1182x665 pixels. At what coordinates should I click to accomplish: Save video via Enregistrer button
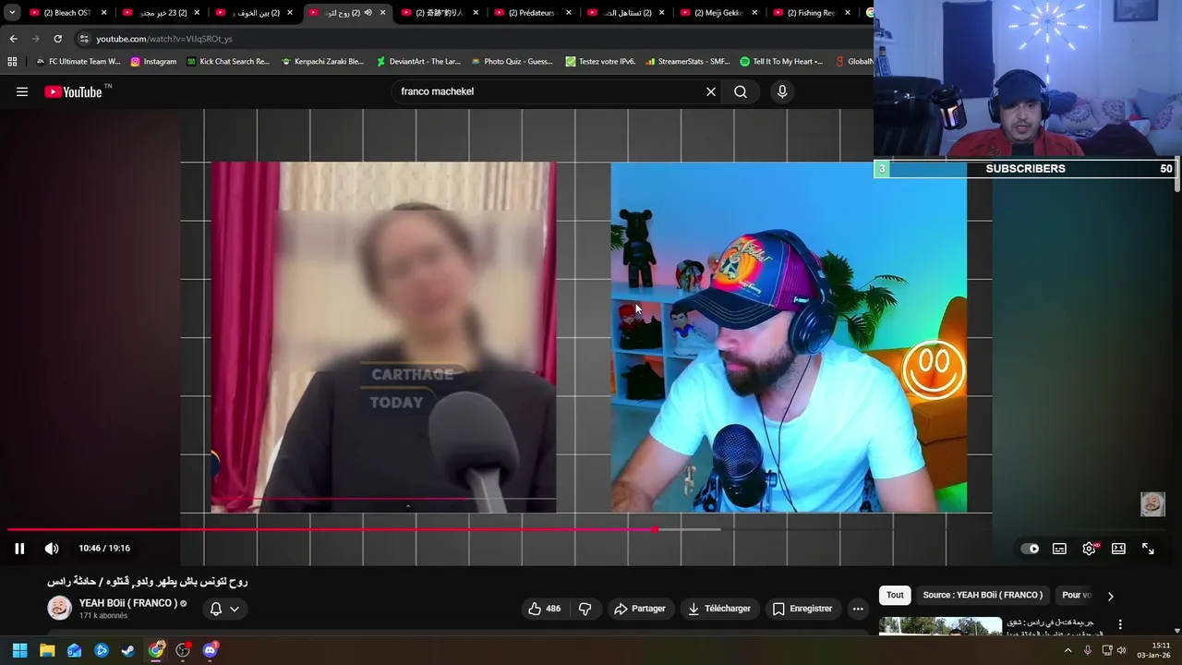tap(802, 609)
